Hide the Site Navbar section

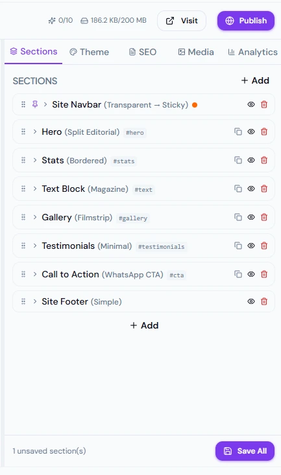click(251, 104)
